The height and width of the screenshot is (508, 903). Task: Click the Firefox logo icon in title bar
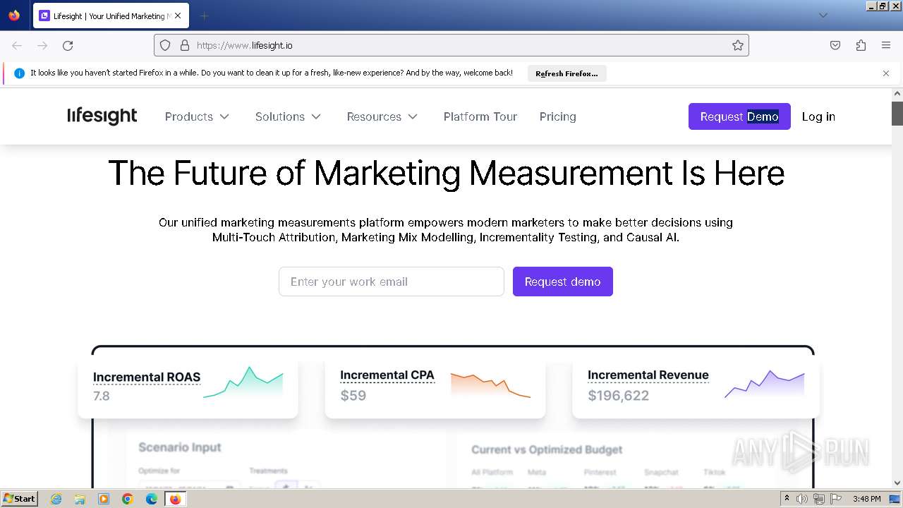14,15
